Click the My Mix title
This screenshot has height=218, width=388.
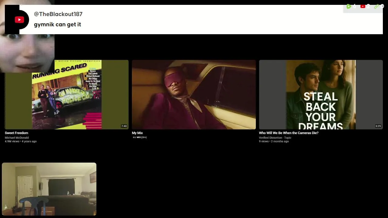137,133
